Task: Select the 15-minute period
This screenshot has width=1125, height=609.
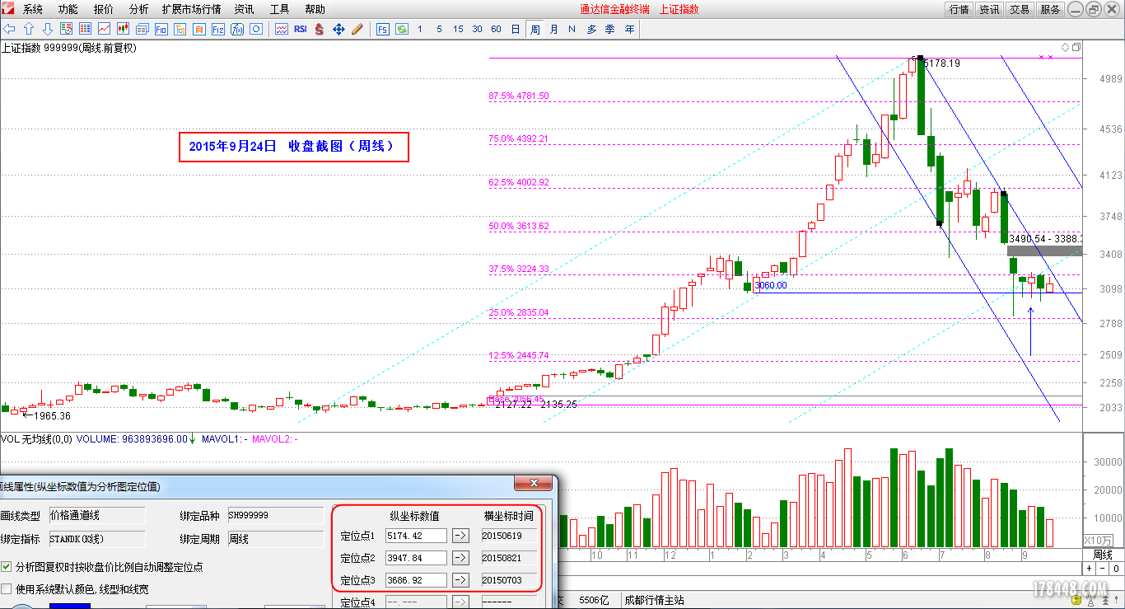Action: 458,29
